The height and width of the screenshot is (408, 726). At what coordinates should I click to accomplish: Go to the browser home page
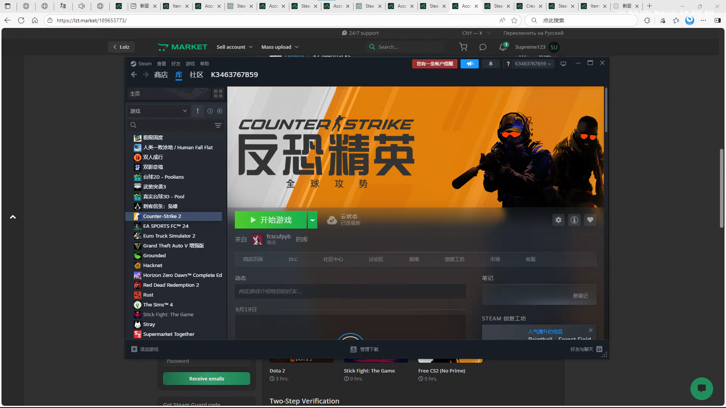pos(35,20)
